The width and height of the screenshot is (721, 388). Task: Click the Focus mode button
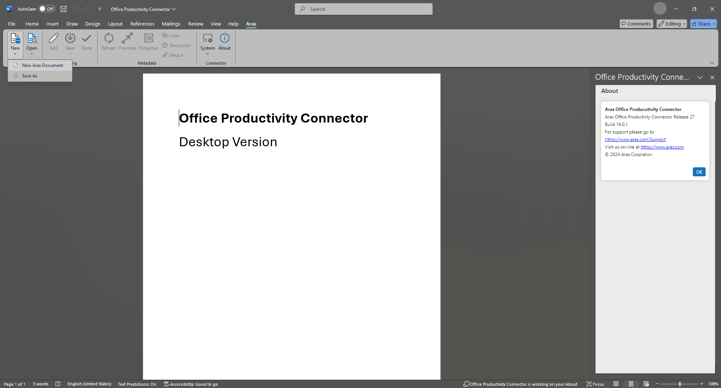[x=596, y=384]
